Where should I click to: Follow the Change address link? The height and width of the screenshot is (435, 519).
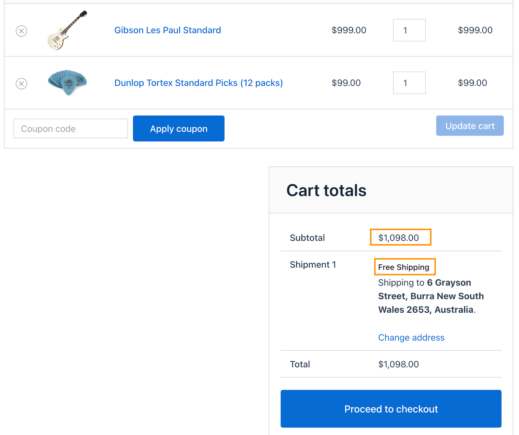point(411,338)
